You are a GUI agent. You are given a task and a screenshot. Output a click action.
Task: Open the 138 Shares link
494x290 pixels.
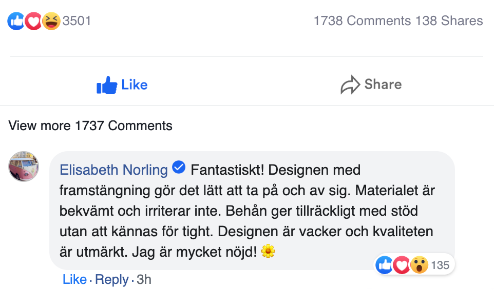pyautogui.click(x=449, y=21)
